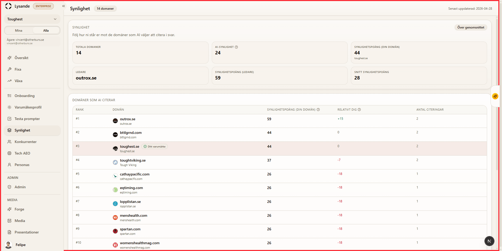Click the spartan.com domain row
502x251 pixels.
coord(280,231)
